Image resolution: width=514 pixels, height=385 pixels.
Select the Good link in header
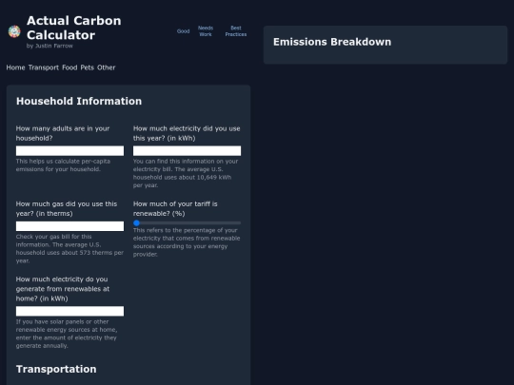pos(184,31)
